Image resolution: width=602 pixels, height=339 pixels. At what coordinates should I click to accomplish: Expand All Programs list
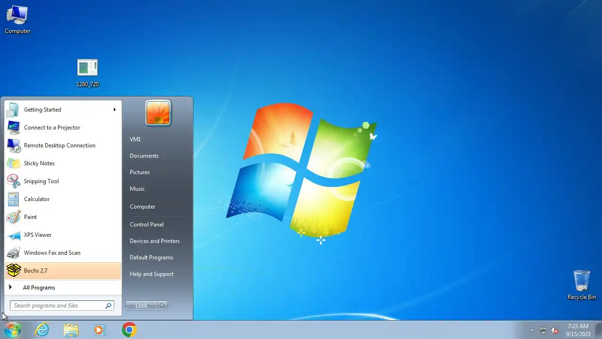point(39,288)
